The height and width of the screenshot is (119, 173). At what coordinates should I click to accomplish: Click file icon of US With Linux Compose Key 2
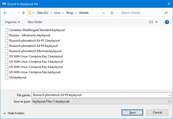pos(7,56)
